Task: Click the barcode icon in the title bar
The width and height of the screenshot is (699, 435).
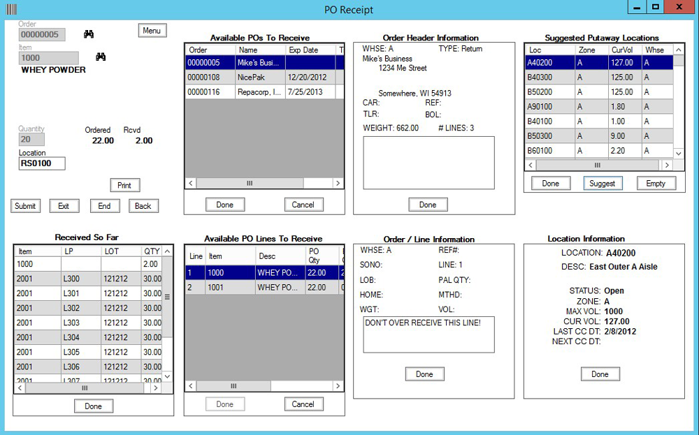Action: 11,9
